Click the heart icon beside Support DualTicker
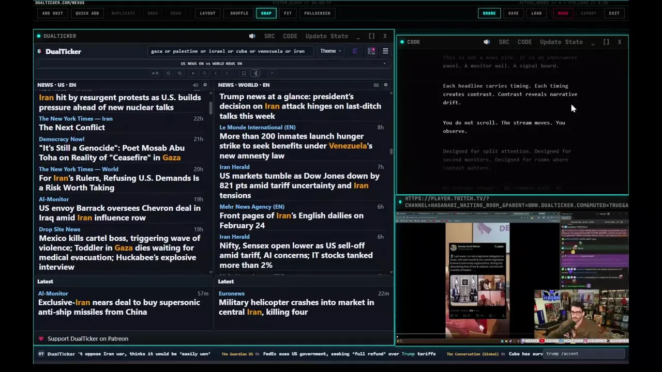Screen dimensions: 662x372 point(41,338)
